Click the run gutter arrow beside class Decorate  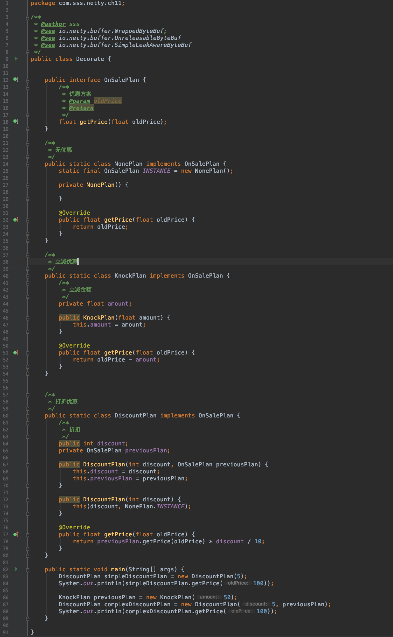(x=16, y=59)
